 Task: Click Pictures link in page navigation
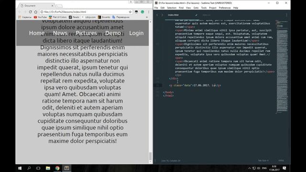pos(86,33)
